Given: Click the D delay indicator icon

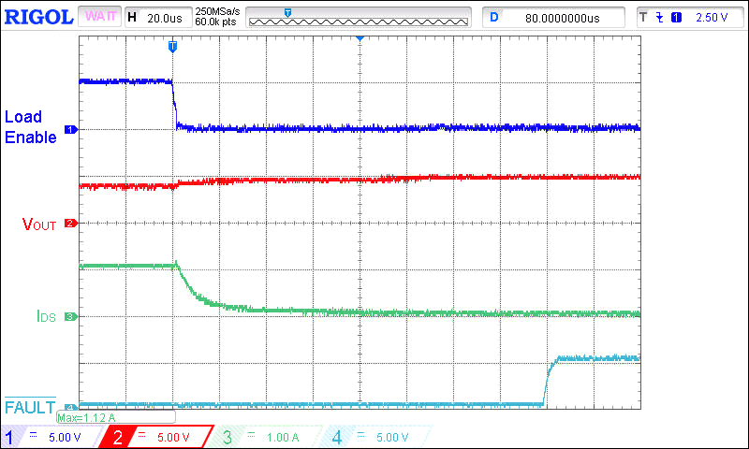Looking at the screenshot, I should tap(494, 18).
